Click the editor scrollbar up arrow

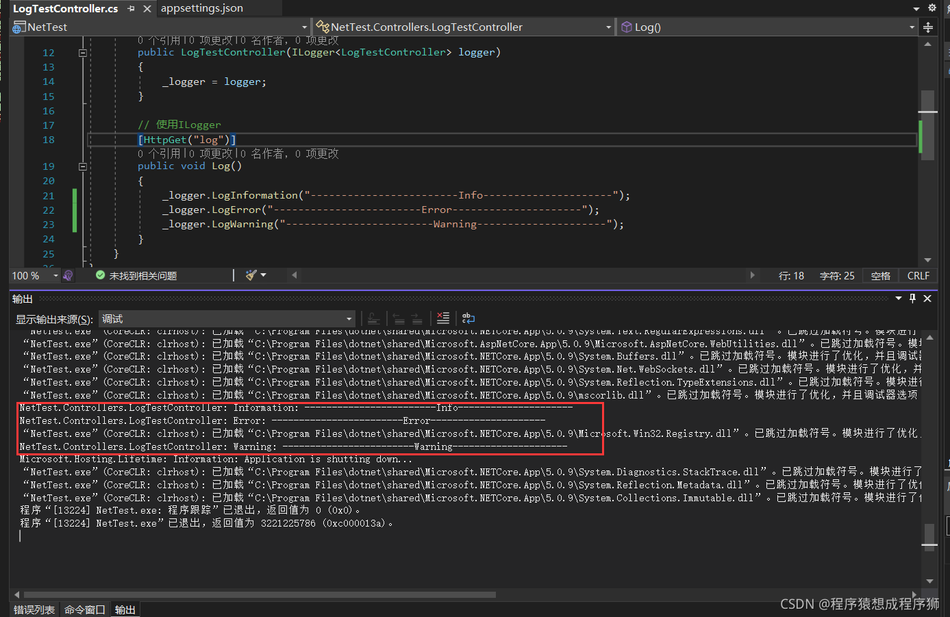pos(928,44)
